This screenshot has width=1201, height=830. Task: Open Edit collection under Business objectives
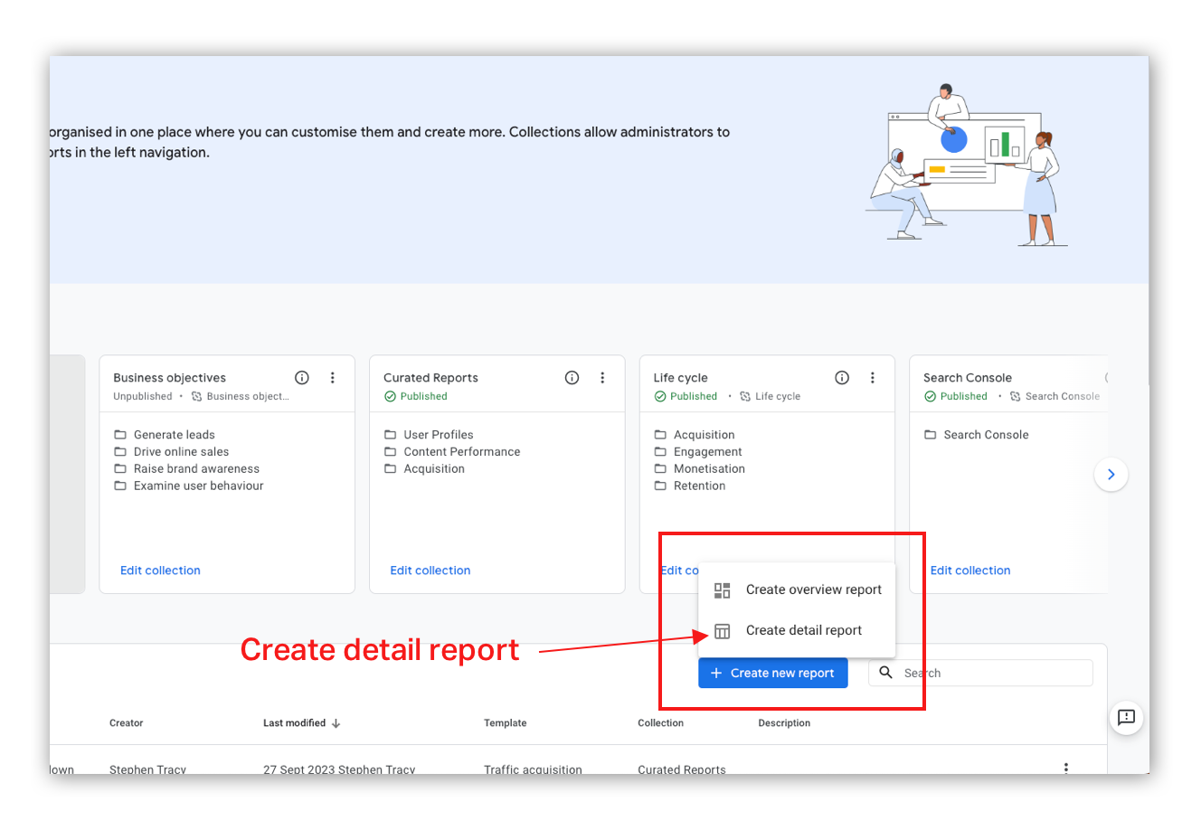(160, 570)
